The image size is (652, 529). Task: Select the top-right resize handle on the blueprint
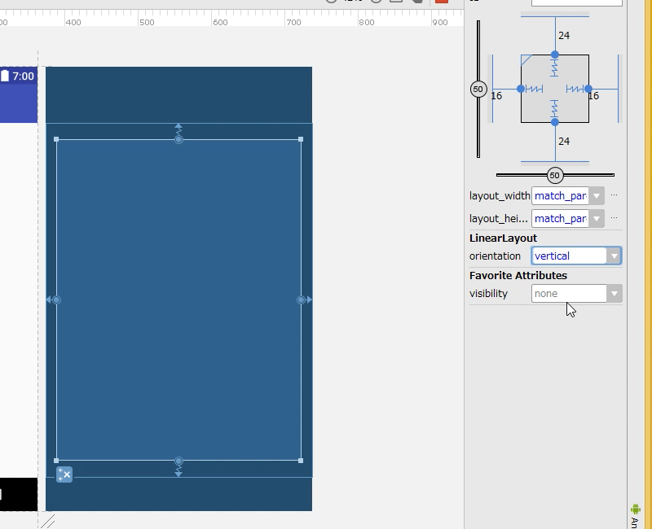(301, 139)
